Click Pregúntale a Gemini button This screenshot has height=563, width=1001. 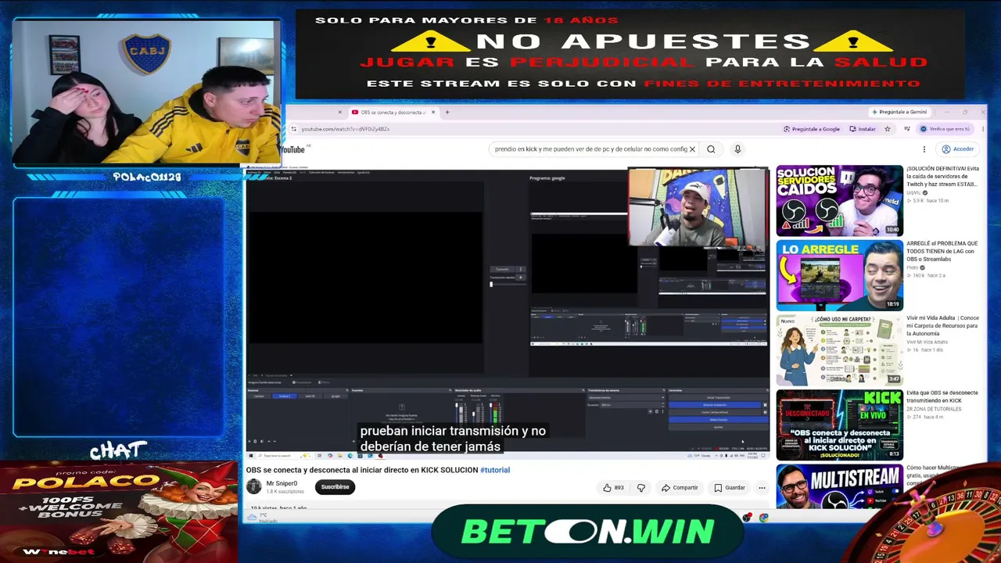[899, 112]
